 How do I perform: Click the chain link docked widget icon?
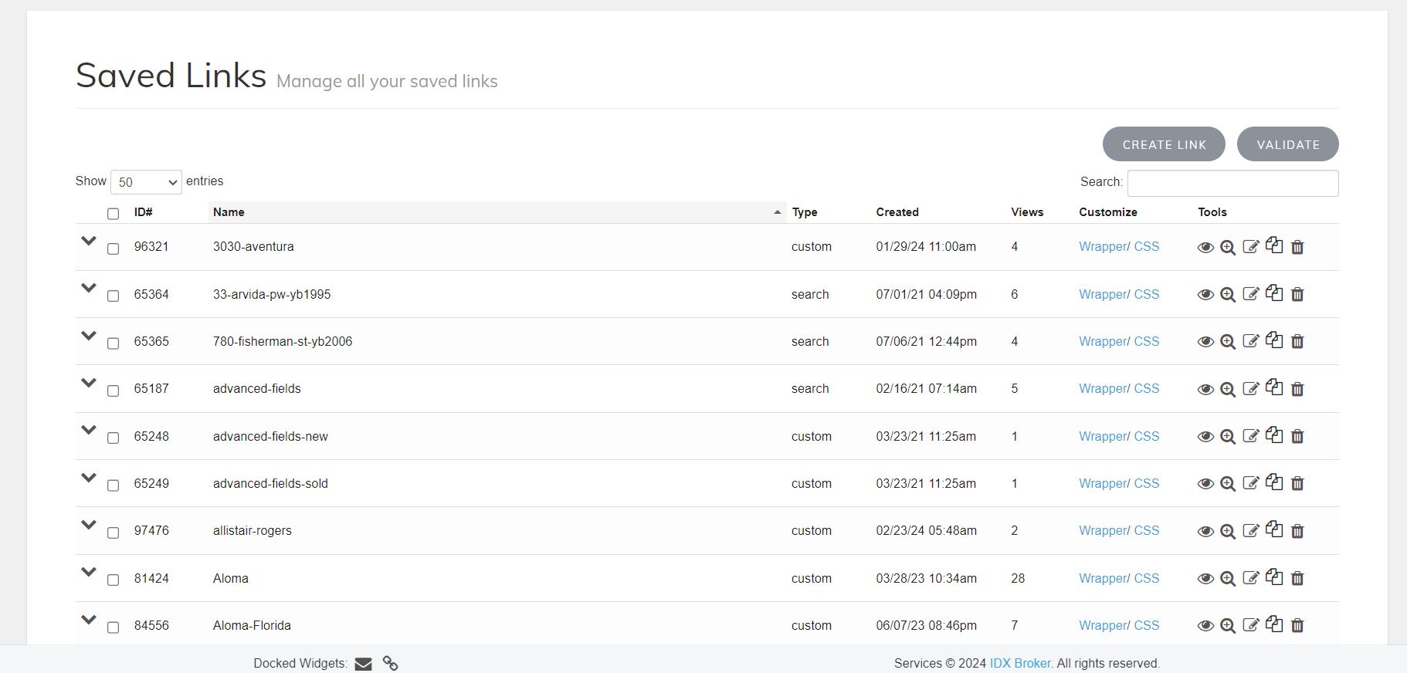pyautogui.click(x=391, y=664)
